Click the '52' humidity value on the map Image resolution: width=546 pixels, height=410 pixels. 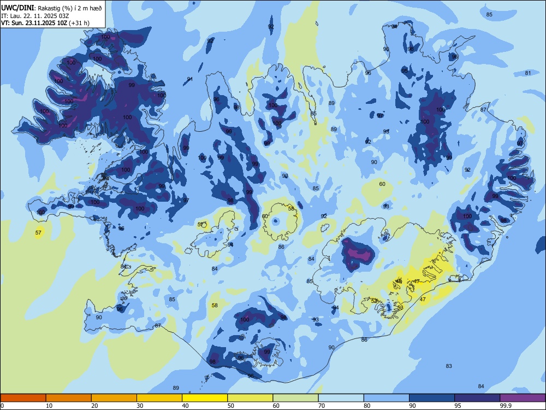374,301
